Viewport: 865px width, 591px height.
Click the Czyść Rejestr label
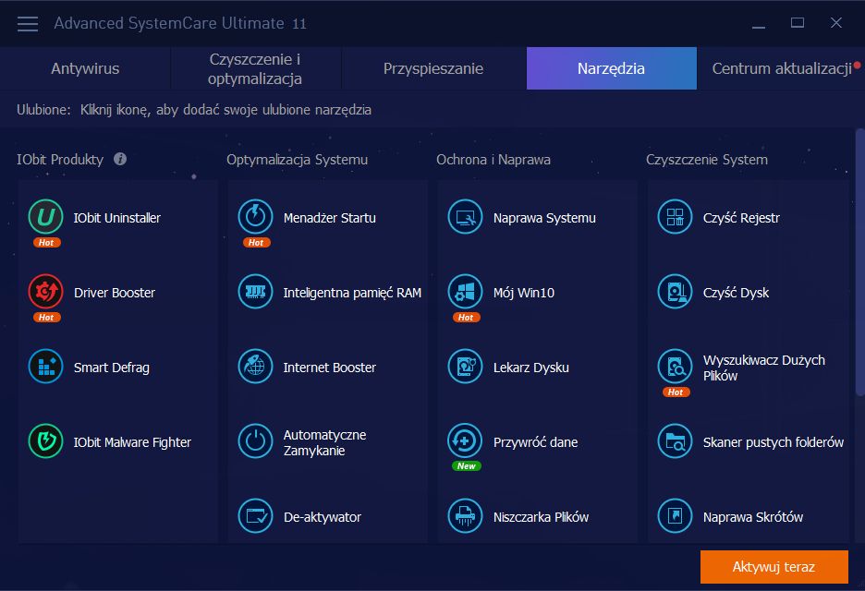coord(741,218)
